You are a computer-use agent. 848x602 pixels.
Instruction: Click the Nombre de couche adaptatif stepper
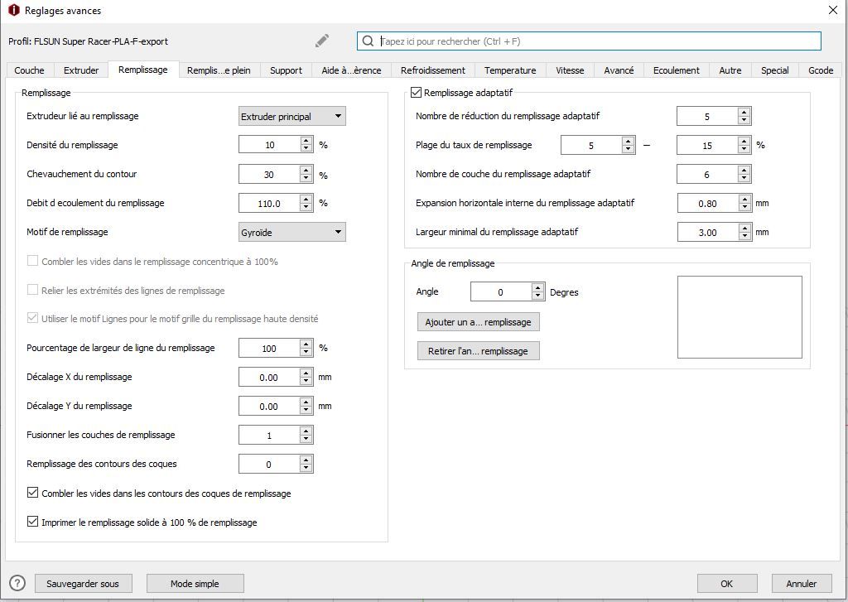tap(744, 174)
